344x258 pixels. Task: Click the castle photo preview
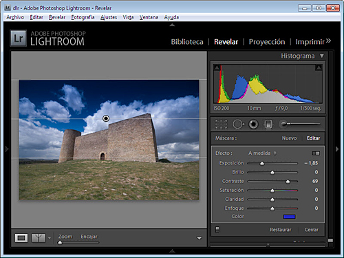[x=109, y=140]
